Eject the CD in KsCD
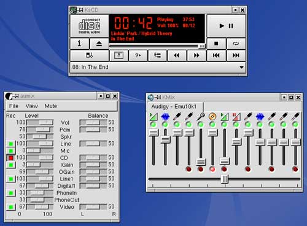 [x=99, y=44]
